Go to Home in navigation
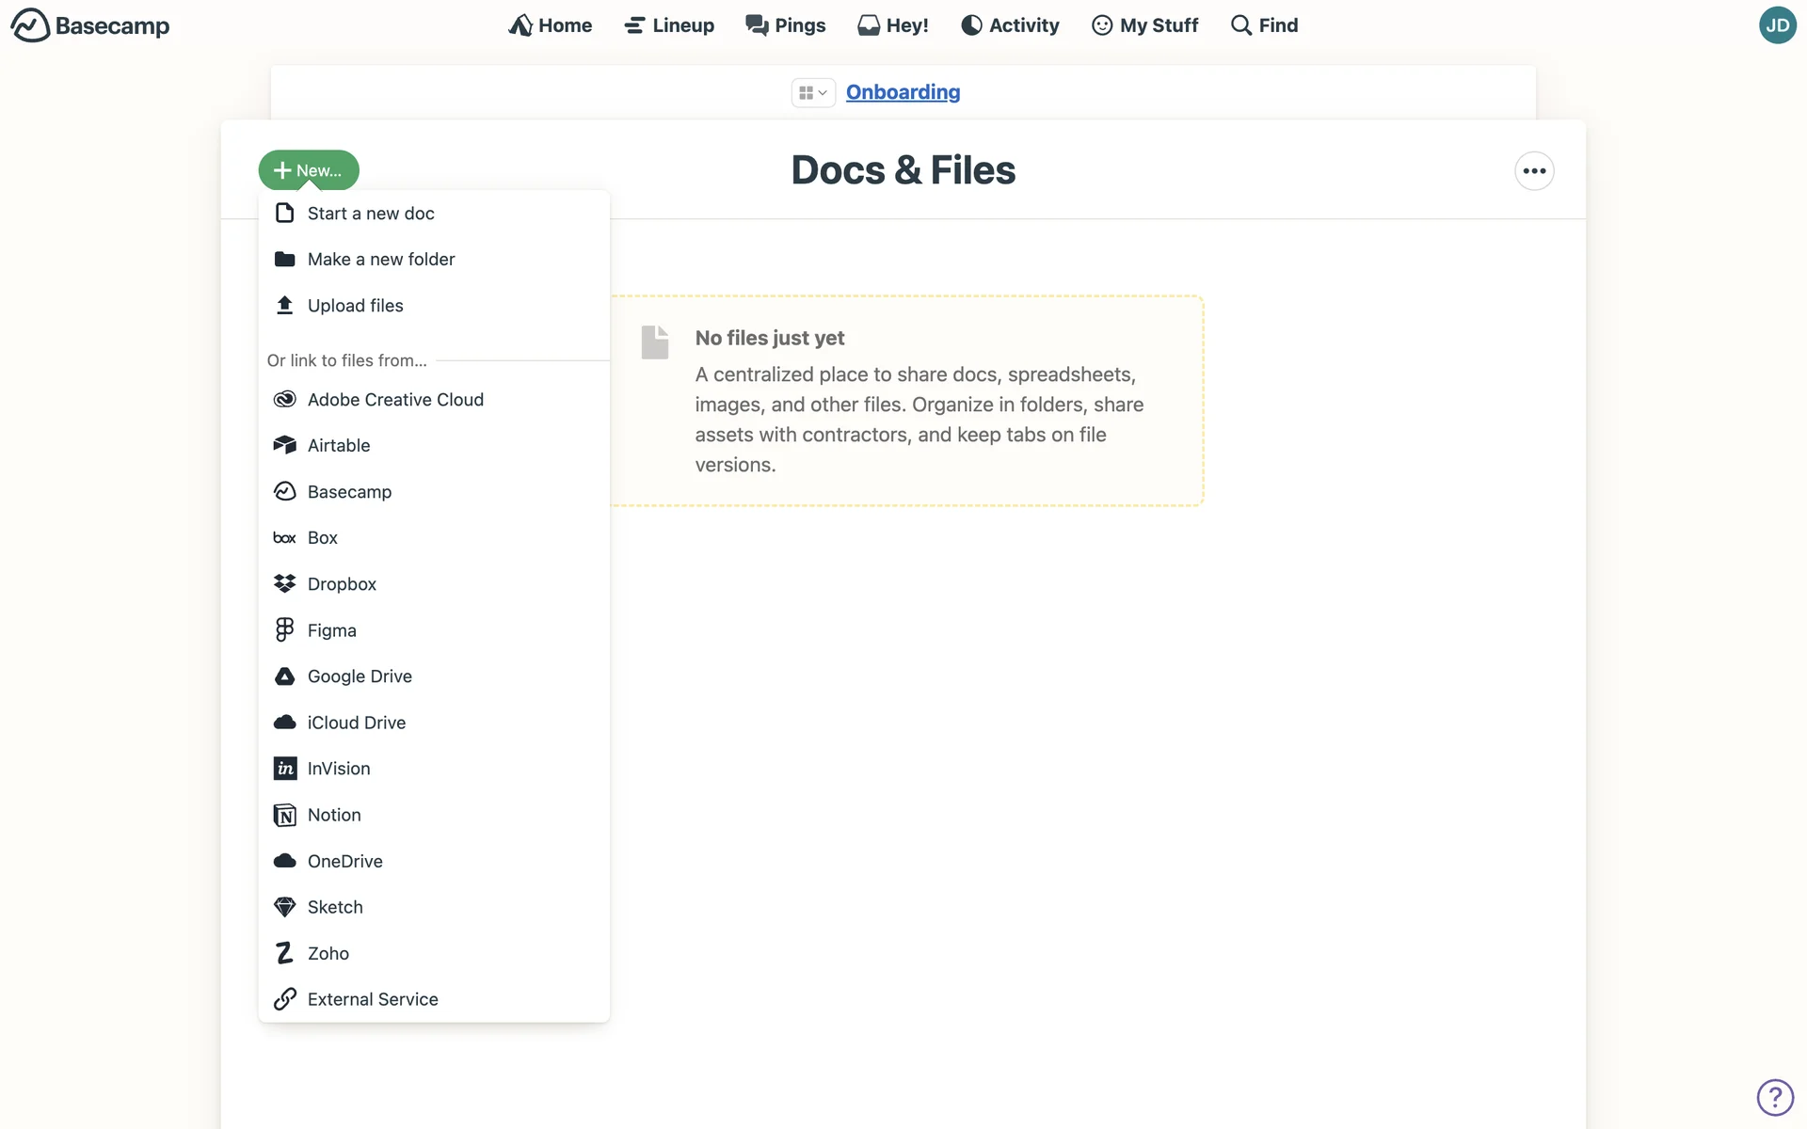 point(551,25)
